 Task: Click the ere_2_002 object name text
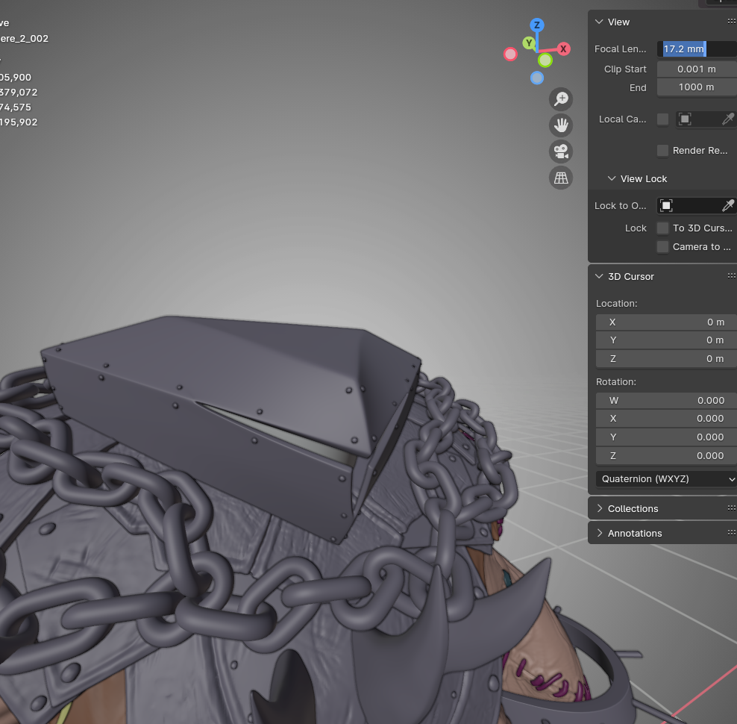click(x=24, y=39)
